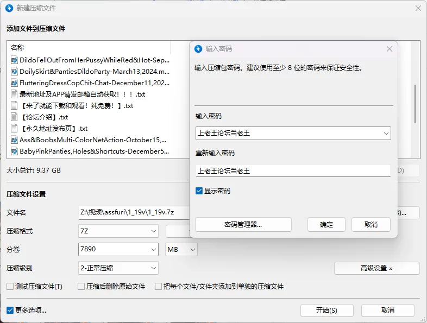Select the icon of 最新地址及APP text file

tap(15, 94)
